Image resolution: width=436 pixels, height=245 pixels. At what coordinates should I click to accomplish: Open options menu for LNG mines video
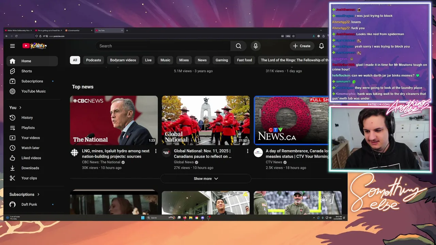[156, 151]
